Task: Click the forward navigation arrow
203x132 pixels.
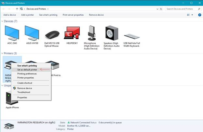Action: (x=9, y=9)
